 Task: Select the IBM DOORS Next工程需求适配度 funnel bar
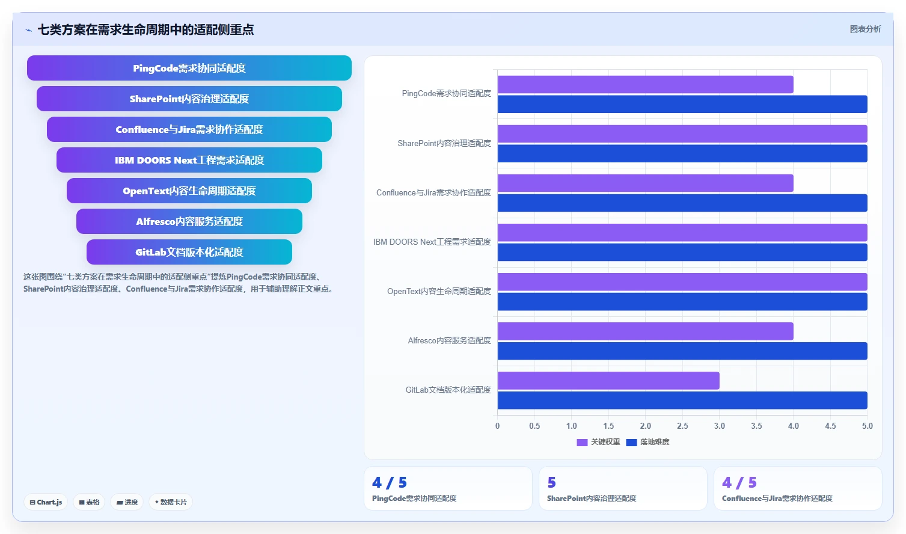point(189,160)
